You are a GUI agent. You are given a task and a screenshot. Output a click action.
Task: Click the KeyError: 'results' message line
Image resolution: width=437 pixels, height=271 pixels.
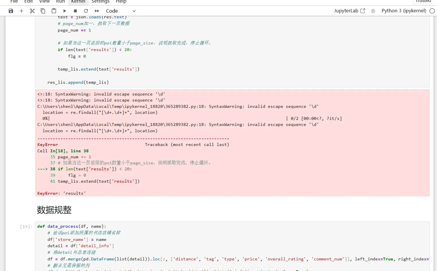click(62, 193)
